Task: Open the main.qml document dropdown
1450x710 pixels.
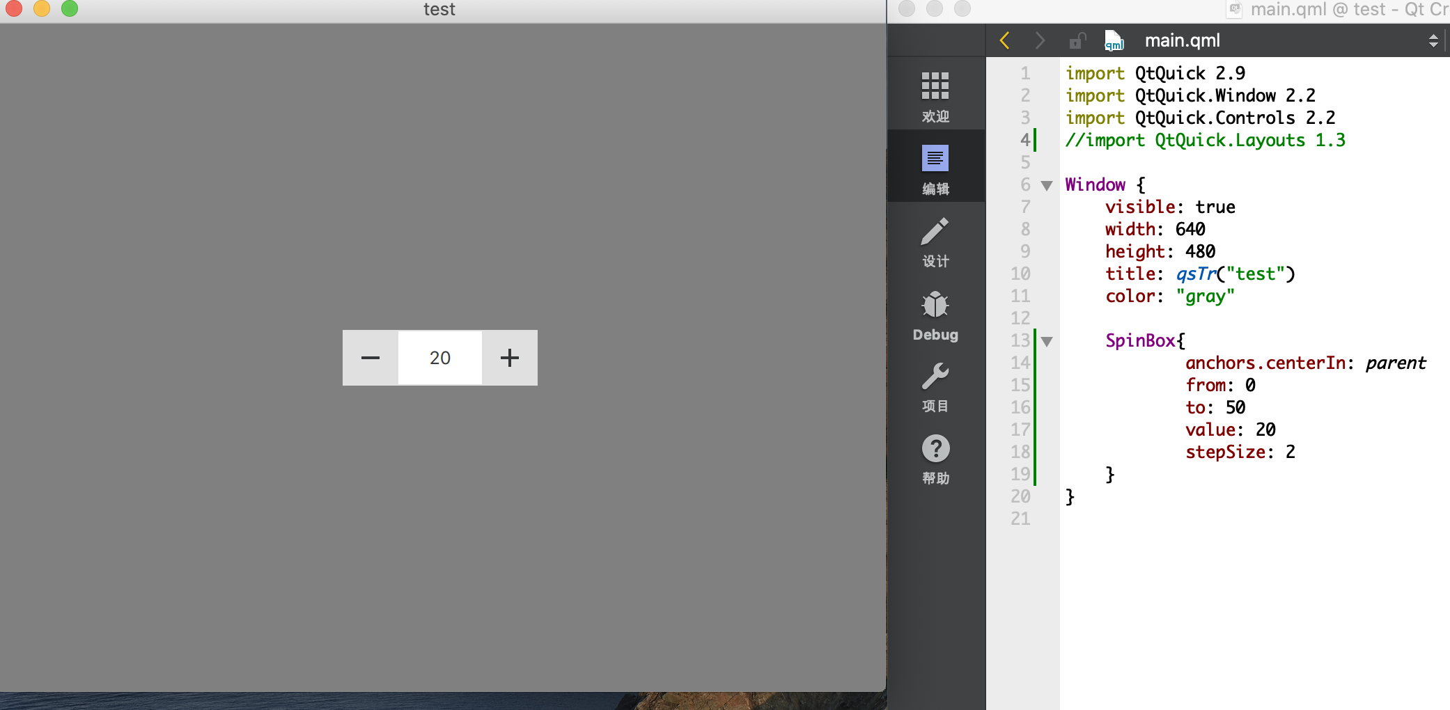Action: tap(1182, 40)
